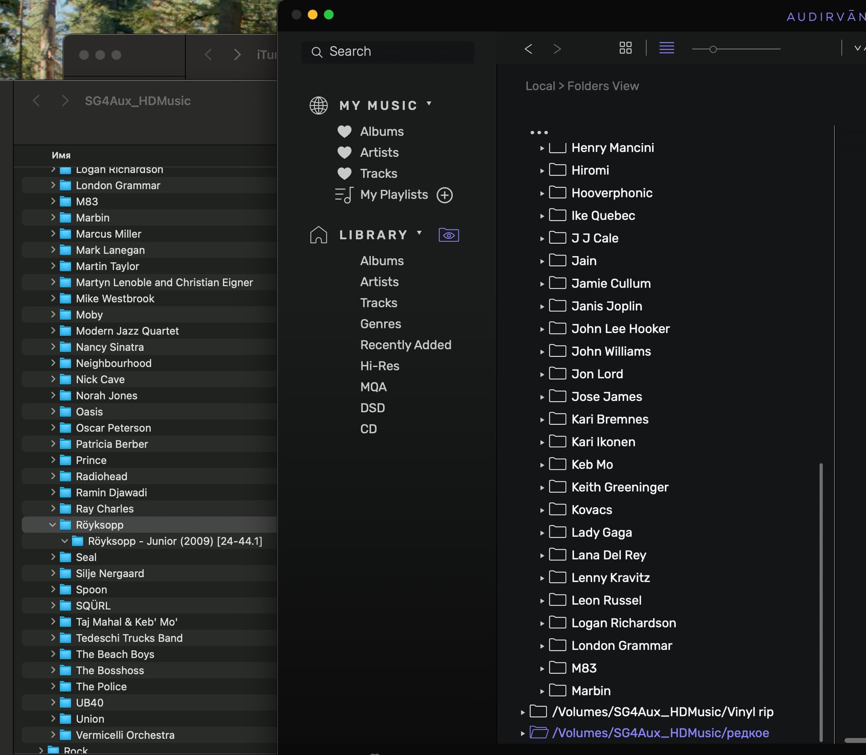Expand the Jamie Cullum folder

click(x=542, y=284)
